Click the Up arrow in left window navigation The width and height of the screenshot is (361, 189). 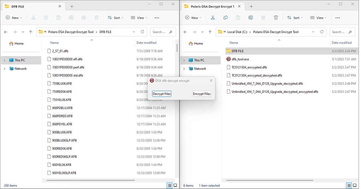[31, 32]
